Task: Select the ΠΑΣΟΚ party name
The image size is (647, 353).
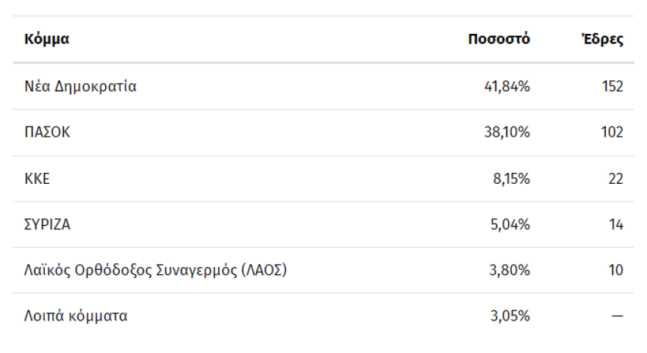Action: 47,132
